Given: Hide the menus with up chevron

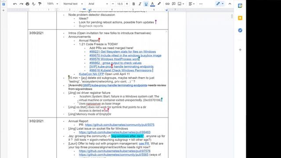Looking at the screenshot, I should [x=230, y=4].
